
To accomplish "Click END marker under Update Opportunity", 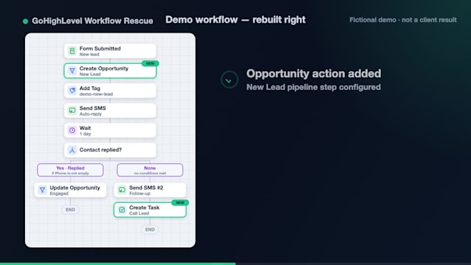I will (70, 210).
